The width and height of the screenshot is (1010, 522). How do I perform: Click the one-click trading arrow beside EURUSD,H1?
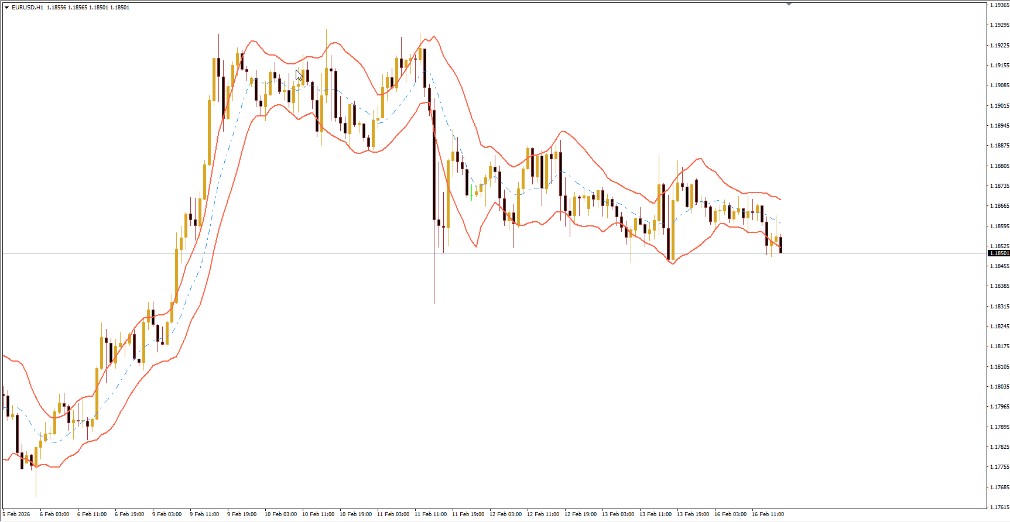tap(6, 8)
